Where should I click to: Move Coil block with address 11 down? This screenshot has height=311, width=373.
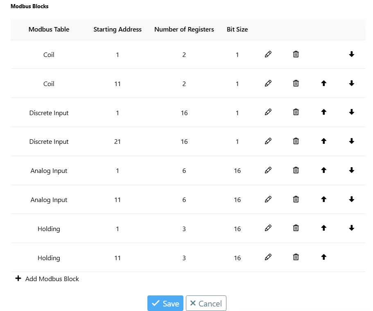pos(352,83)
